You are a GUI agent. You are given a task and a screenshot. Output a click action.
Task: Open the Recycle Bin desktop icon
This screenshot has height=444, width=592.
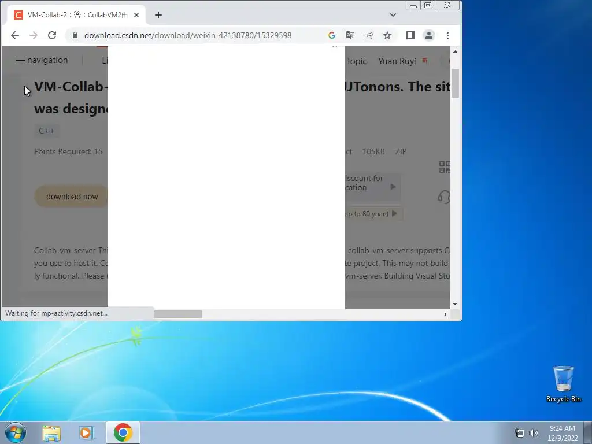coord(563,384)
